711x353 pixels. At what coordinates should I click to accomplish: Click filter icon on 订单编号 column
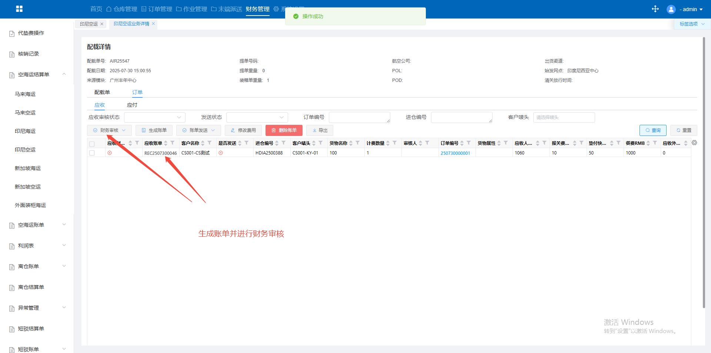pos(469,143)
